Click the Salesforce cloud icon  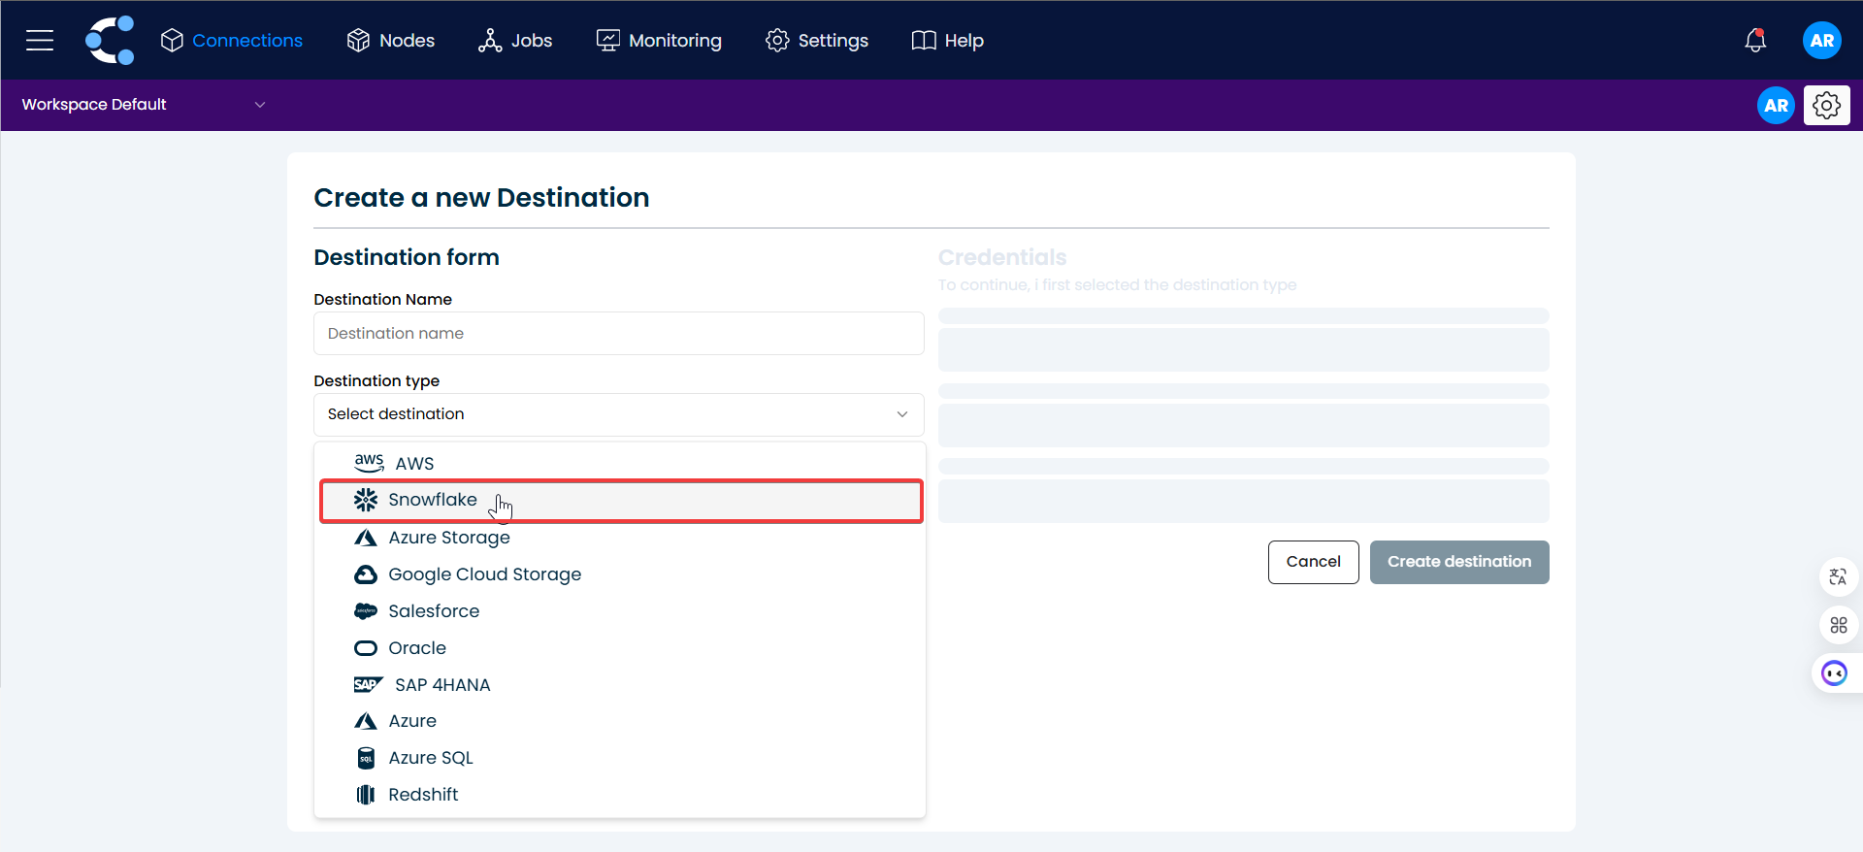pos(366,611)
